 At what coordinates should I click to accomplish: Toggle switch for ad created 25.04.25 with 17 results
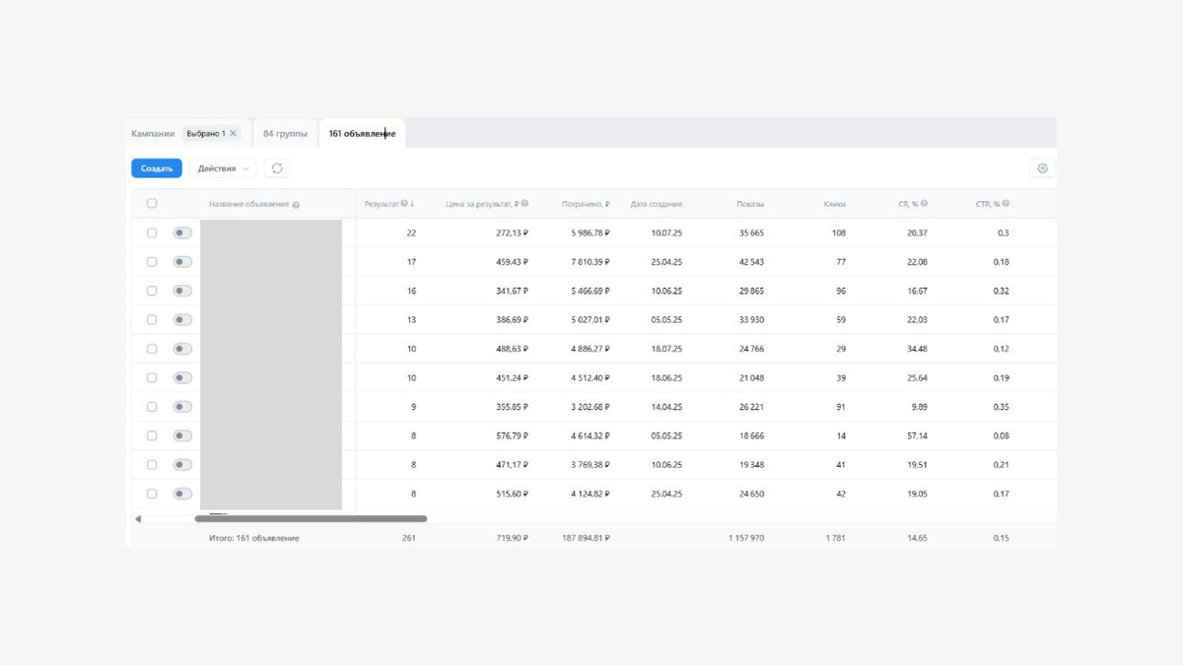click(182, 262)
